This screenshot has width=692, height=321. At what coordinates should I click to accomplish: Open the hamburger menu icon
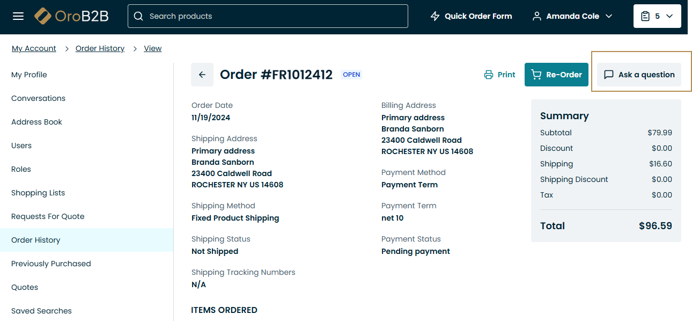pos(18,16)
